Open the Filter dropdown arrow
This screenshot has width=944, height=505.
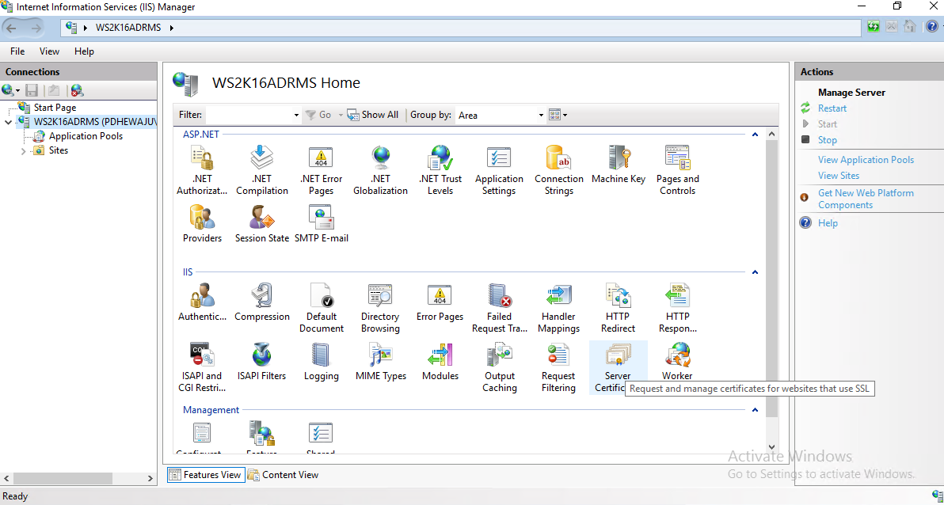pos(296,115)
